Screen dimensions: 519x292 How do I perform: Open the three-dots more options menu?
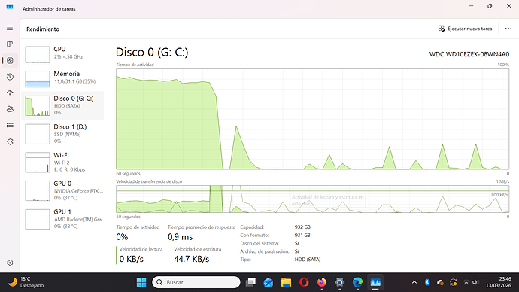pos(508,29)
